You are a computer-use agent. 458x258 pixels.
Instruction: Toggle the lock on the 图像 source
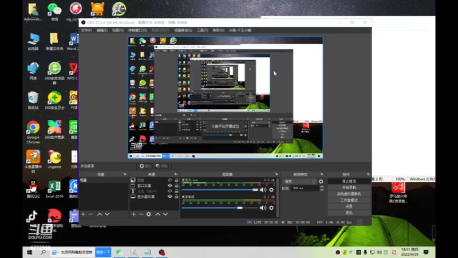pyautogui.click(x=176, y=180)
